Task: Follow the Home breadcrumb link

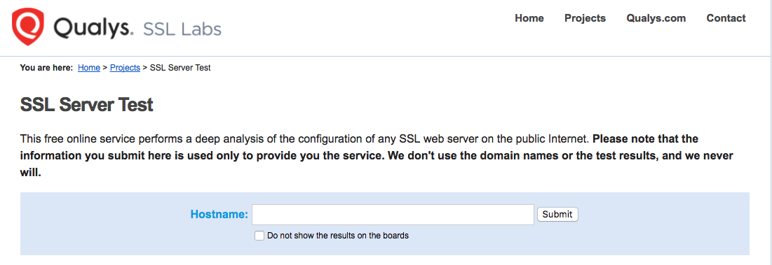Action: coord(89,68)
